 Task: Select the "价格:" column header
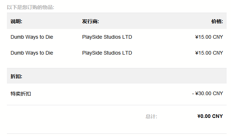[x=217, y=21]
